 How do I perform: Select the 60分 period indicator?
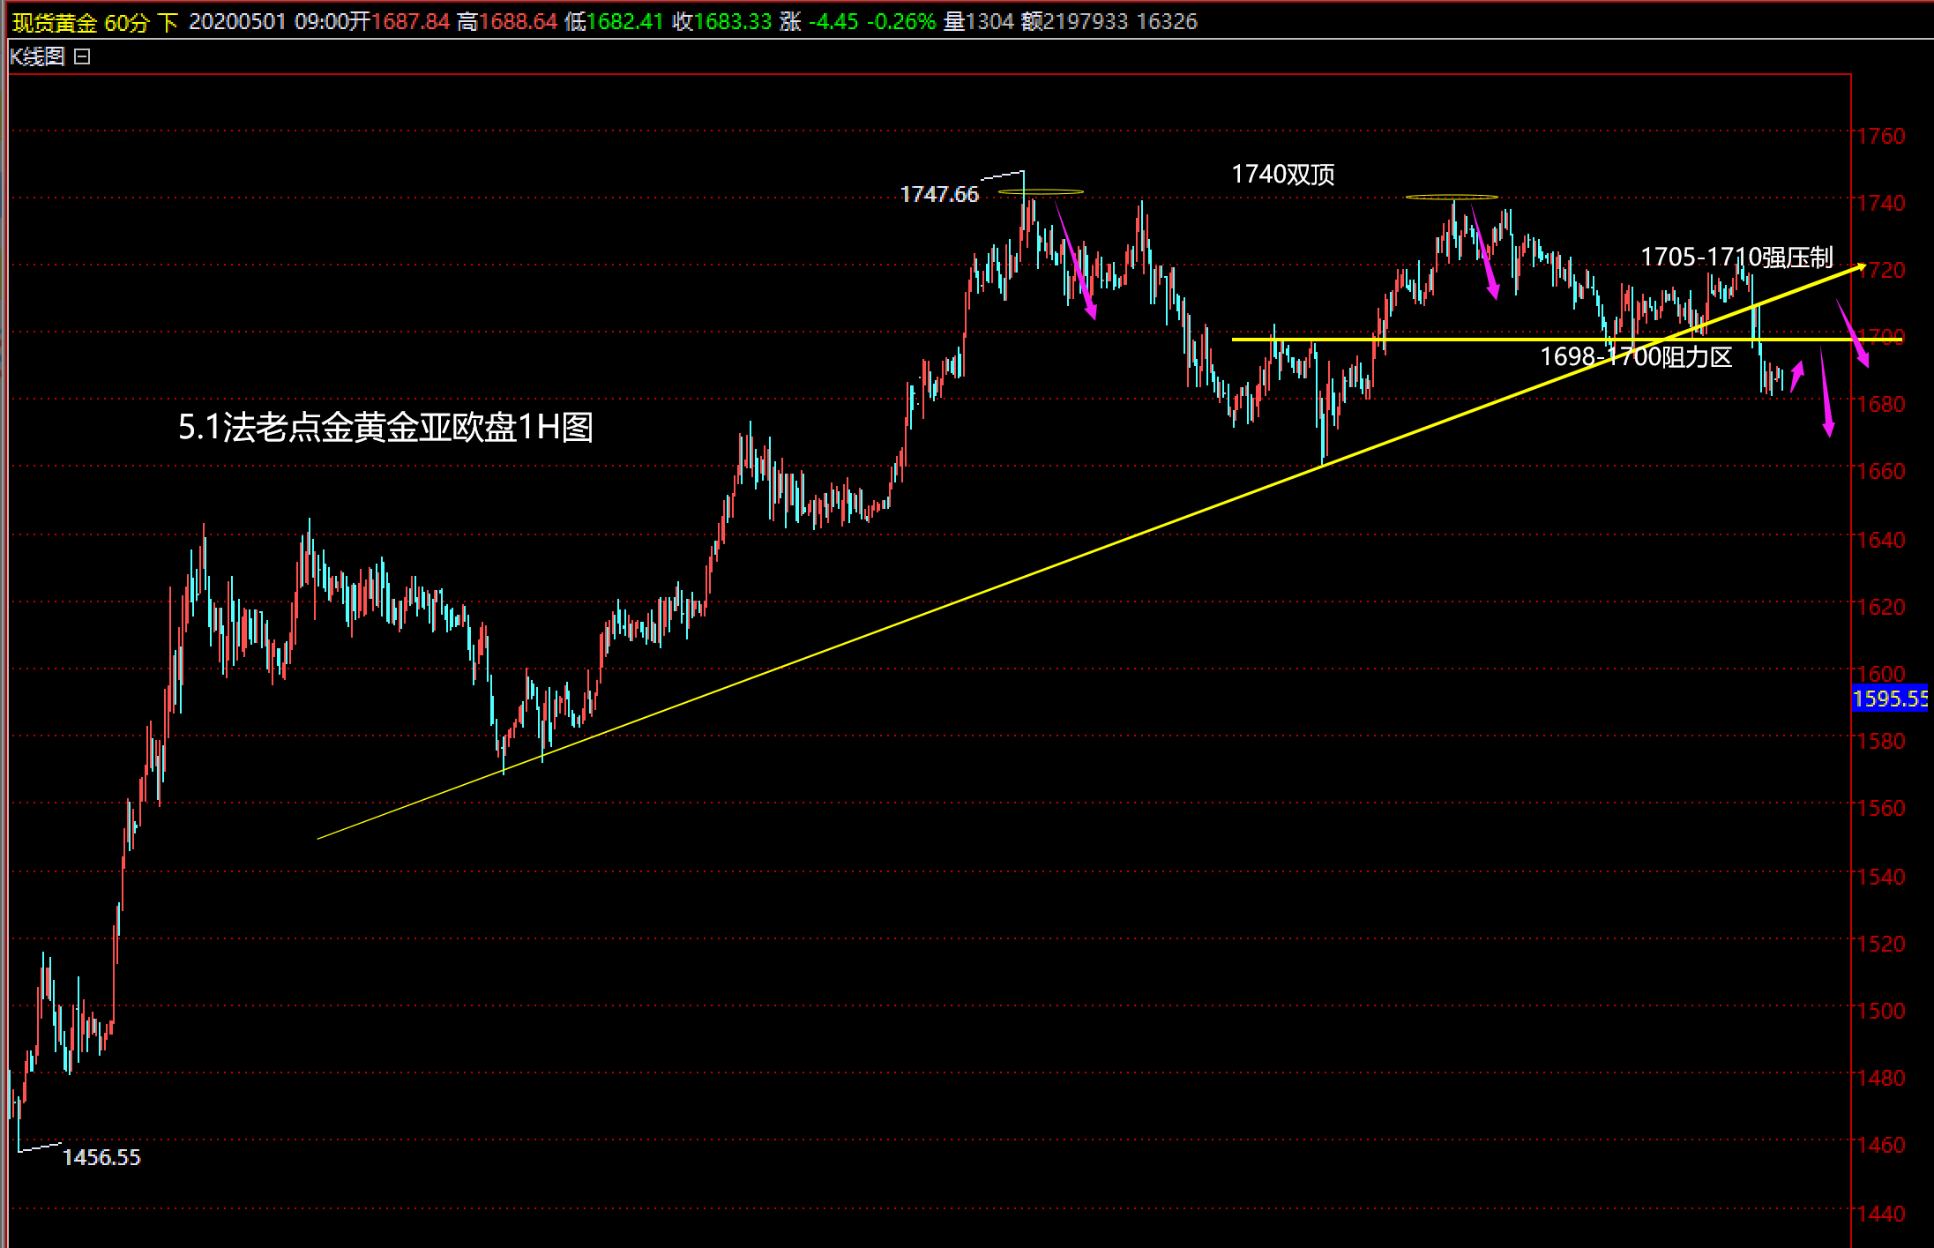point(126,22)
